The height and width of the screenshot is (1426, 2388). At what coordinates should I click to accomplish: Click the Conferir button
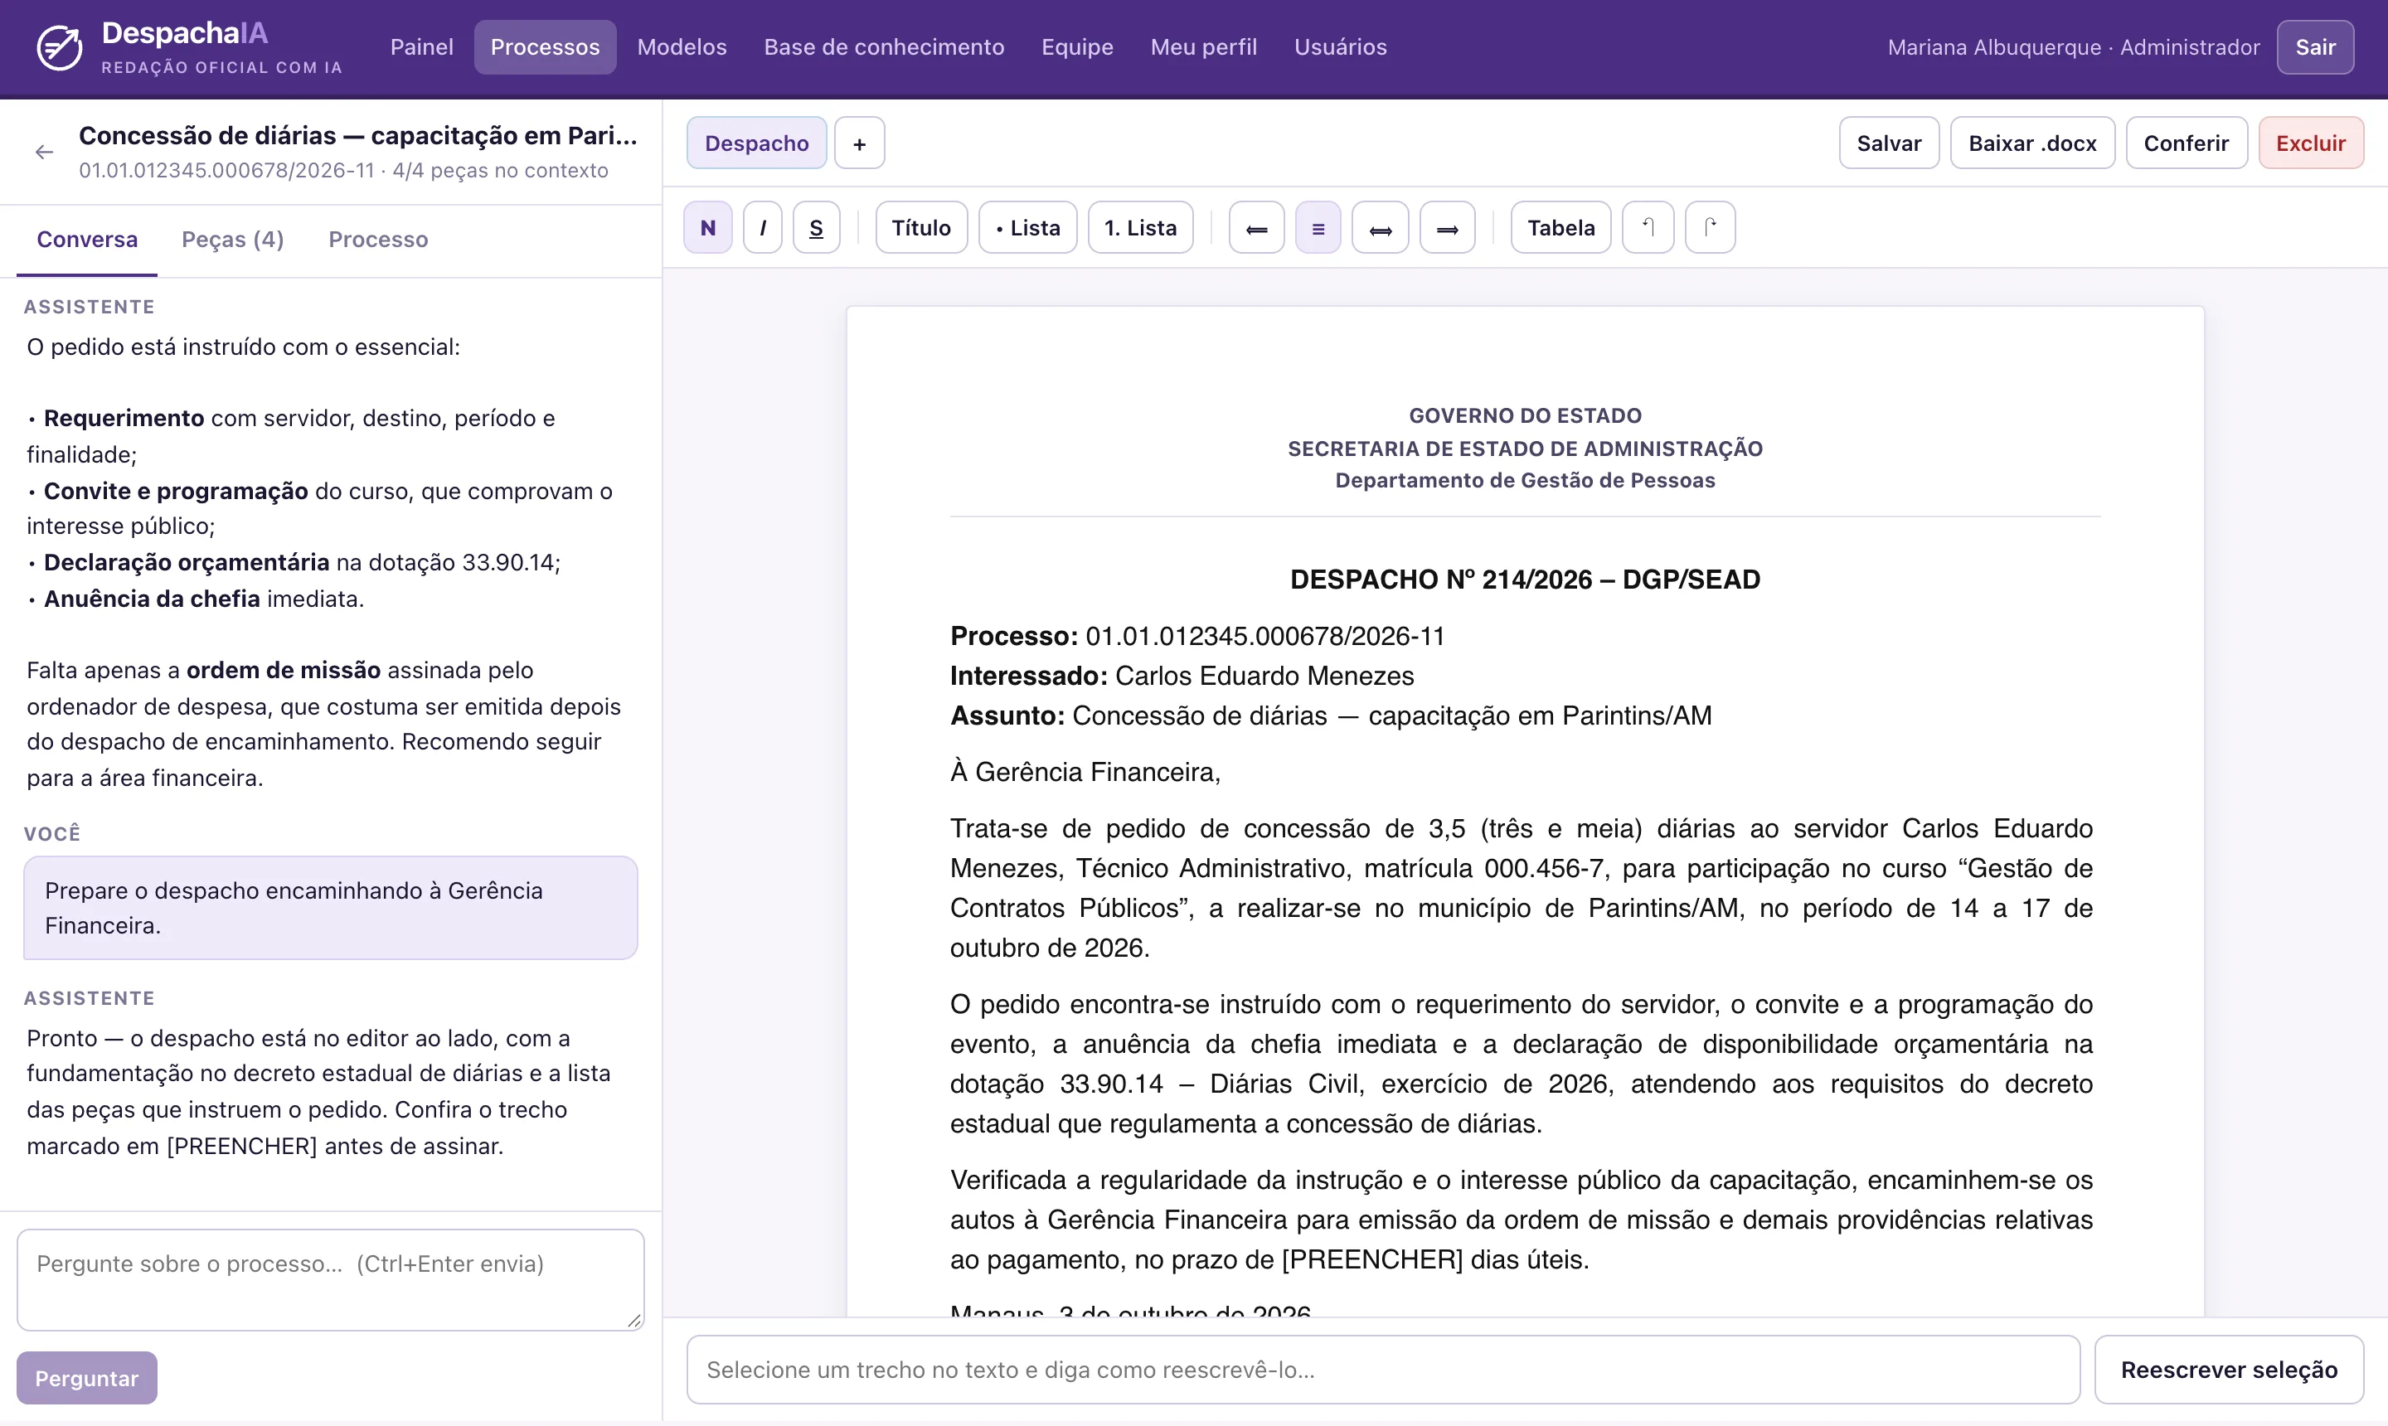click(x=2185, y=143)
